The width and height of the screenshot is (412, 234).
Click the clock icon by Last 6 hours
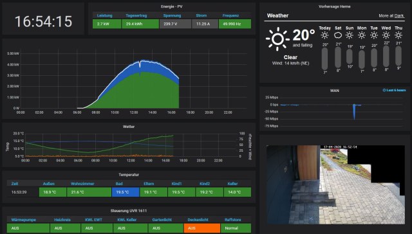tap(384, 90)
